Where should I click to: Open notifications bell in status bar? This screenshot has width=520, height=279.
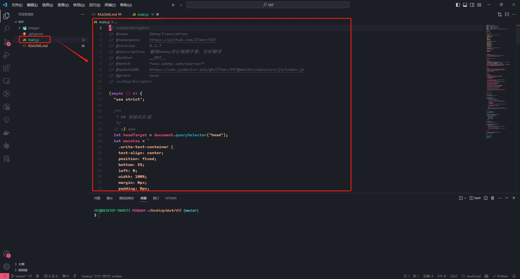coord(514,276)
